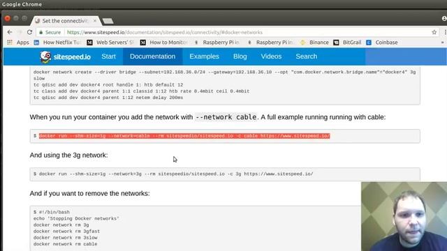This screenshot has height=251, width=447.
Task: Open the Binance bookmark
Action: (314, 43)
